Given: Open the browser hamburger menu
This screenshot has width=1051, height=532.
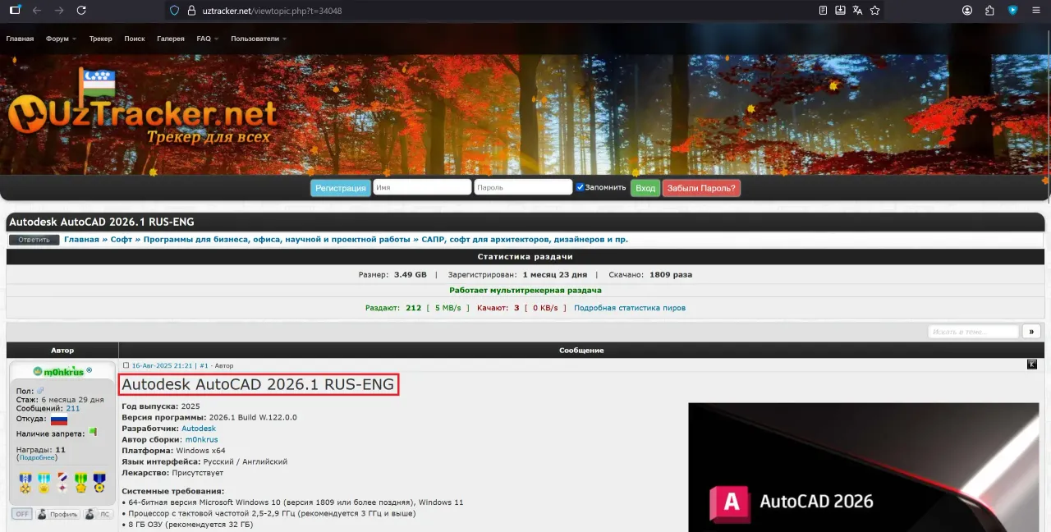Looking at the screenshot, I should coord(1035,11).
